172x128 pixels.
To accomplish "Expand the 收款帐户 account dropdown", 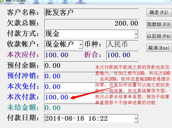I will click(x=81, y=44).
